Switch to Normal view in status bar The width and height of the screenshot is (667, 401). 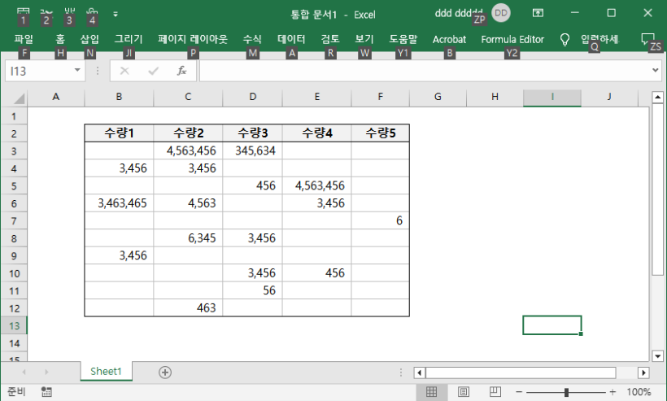(431, 391)
